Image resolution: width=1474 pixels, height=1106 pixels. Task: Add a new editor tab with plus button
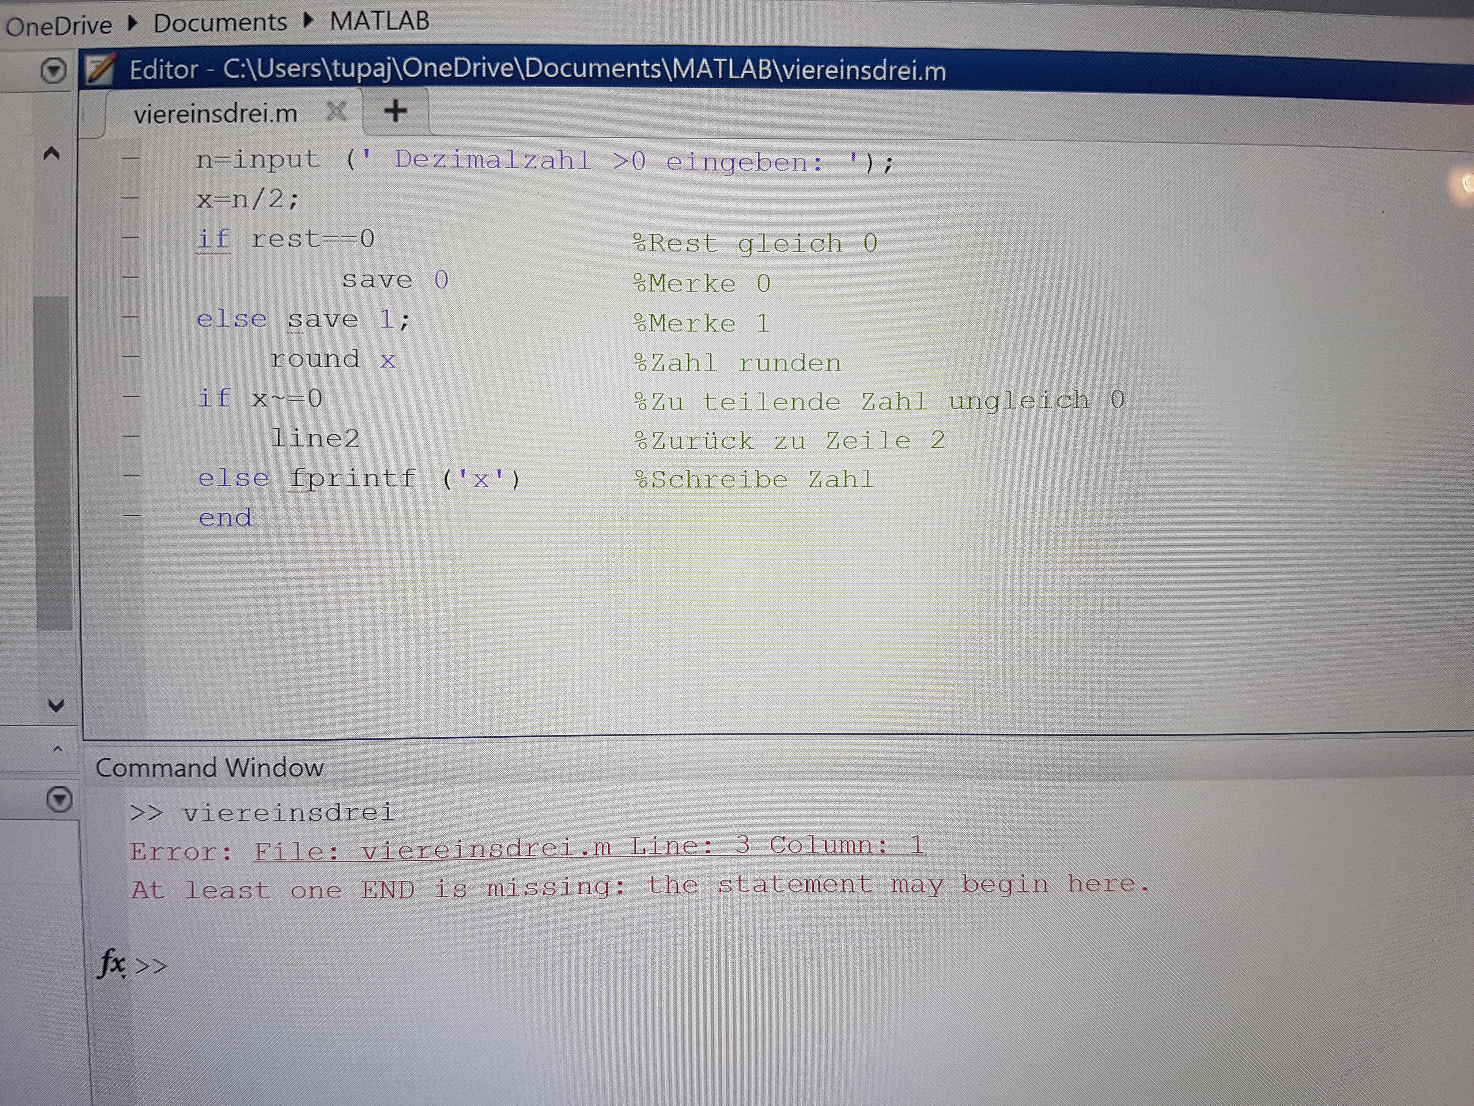point(395,111)
